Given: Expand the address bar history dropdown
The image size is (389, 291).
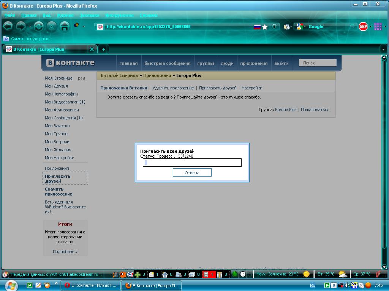Looking at the screenshot, I should 274,27.
